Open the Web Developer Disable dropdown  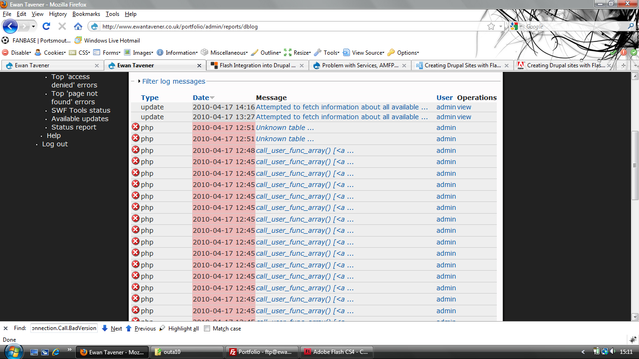click(17, 53)
